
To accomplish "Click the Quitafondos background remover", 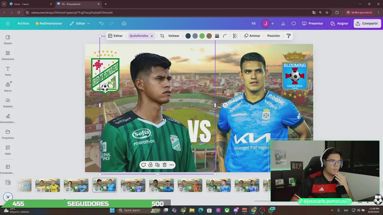I will pos(141,36).
